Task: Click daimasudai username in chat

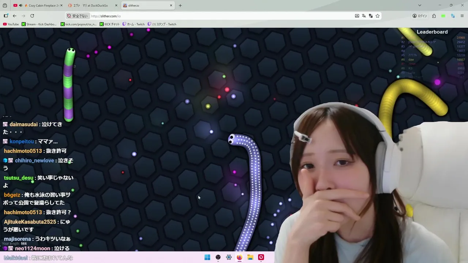Action: tap(23, 124)
